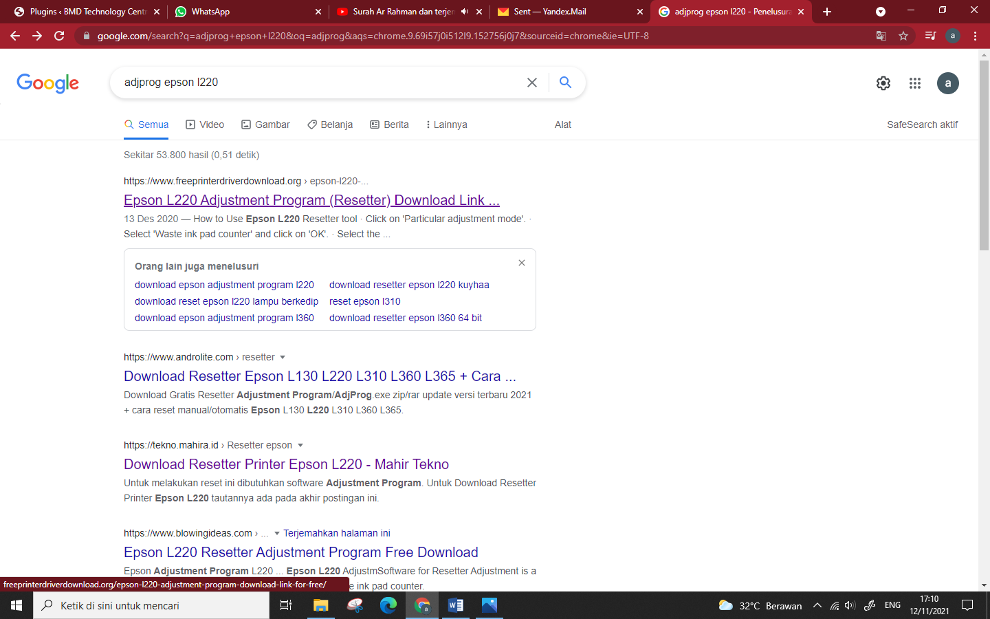Search 'reset epson l310' suggestion

click(x=365, y=301)
